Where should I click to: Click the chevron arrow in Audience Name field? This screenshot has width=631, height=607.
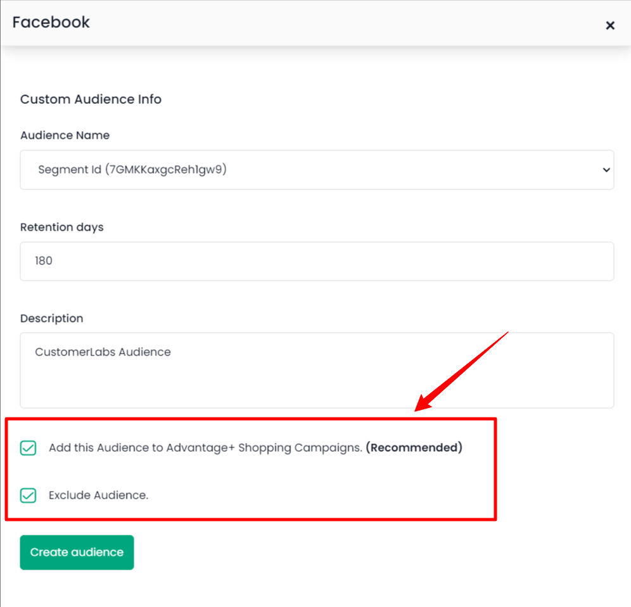[x=606, y=170]
